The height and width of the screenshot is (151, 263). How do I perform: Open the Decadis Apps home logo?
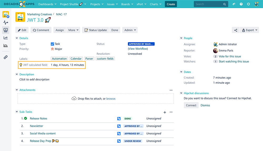[19, 4]
